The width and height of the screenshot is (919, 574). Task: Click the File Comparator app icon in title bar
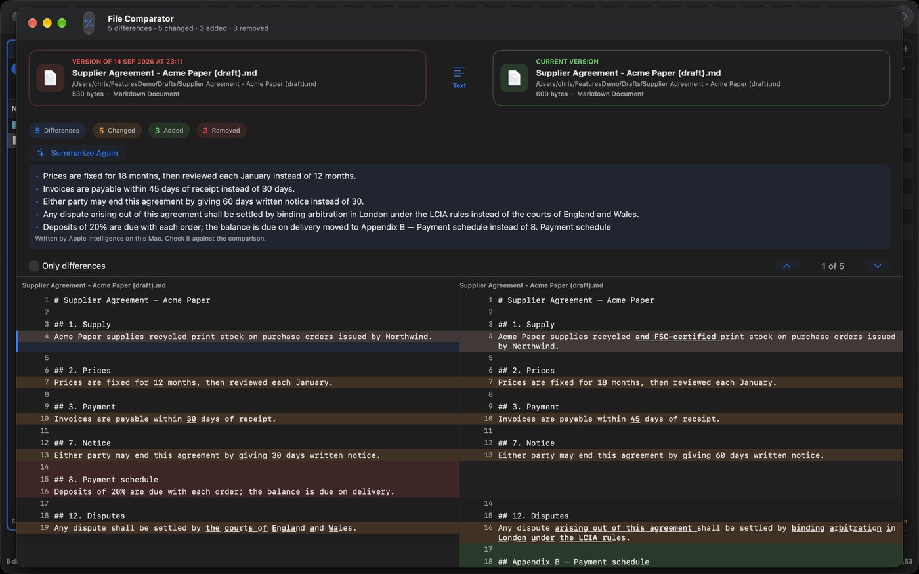pos(89,23)
